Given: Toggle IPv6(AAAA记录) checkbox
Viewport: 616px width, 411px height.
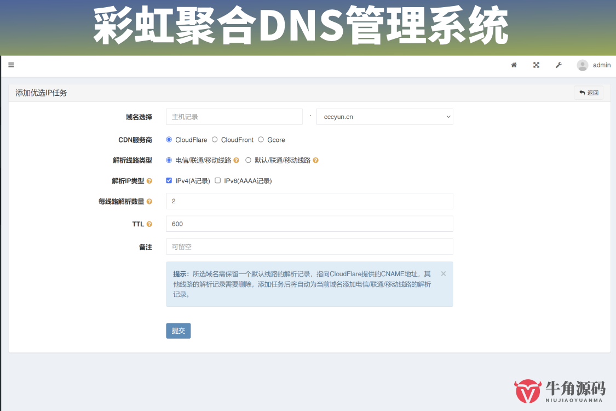Looking at the screenshot, I should tap(217, 180).
